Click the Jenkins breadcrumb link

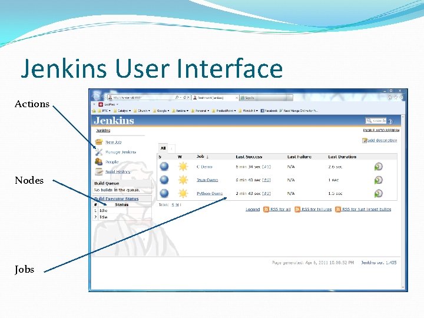point(103,130)
